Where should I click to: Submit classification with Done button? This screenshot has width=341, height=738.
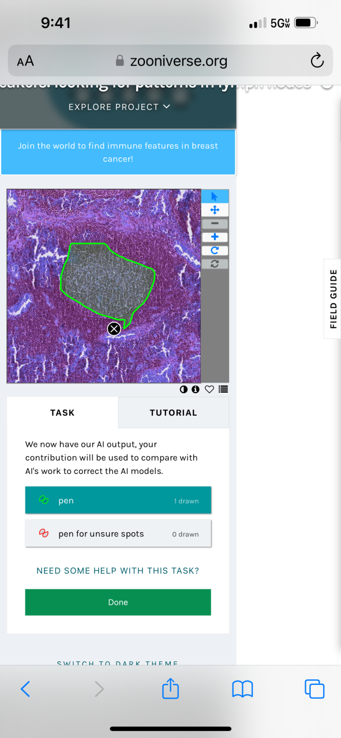point(118,602)
